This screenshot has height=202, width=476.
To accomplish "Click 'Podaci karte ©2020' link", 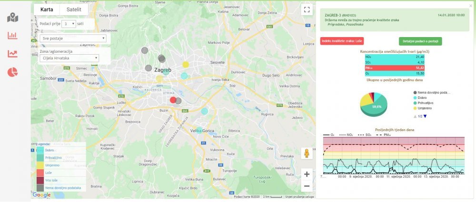I will pos(247,197).
